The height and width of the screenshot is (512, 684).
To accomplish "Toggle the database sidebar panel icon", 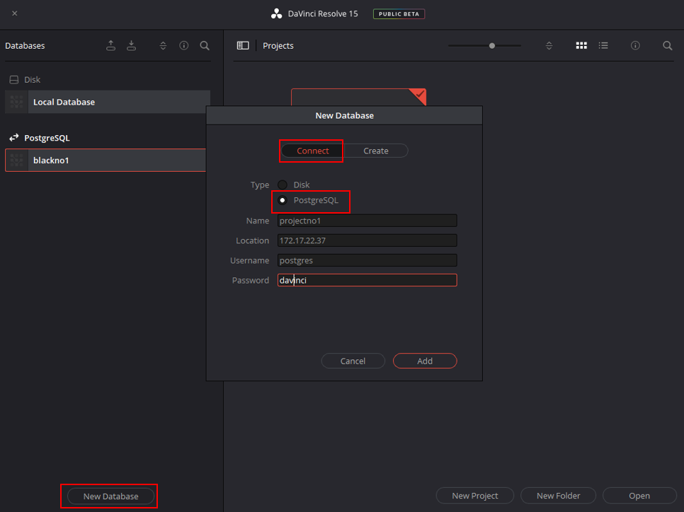I will (x=243, y=45).
